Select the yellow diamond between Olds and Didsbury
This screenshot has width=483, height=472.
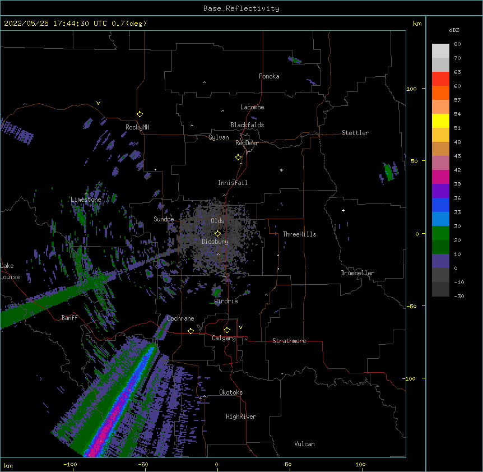coord(217,233)
